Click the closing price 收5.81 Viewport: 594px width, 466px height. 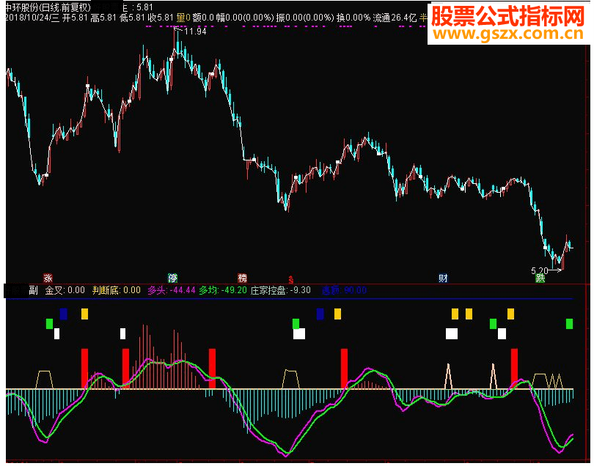(x=161, y=18)
